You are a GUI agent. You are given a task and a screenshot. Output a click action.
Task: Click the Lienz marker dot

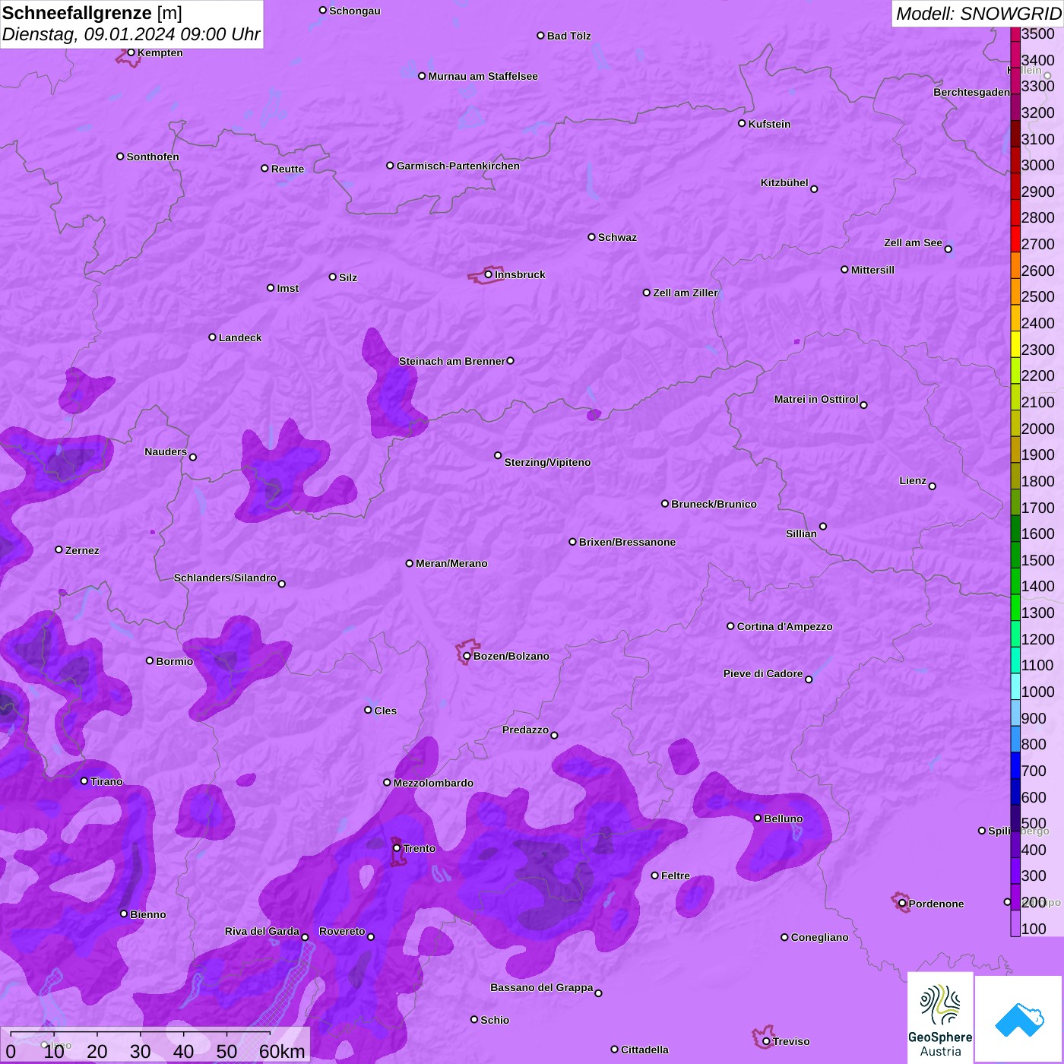pos(933,486)
